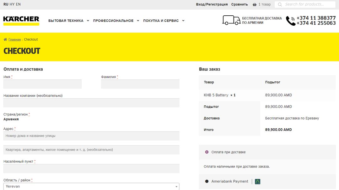This screenshot has width=339, height=190.
Task: Click Итого total 89,900.00 AMD value
Action: point(278,130)
